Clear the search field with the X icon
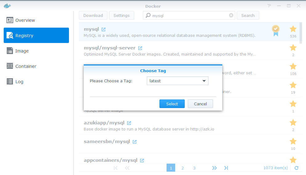This screenshot has width=306, height=175. click(x=231, y=15)
